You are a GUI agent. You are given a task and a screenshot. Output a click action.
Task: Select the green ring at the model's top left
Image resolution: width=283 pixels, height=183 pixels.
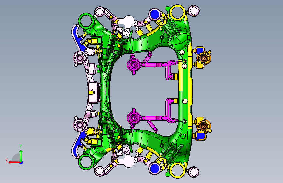tap(86, 21)
